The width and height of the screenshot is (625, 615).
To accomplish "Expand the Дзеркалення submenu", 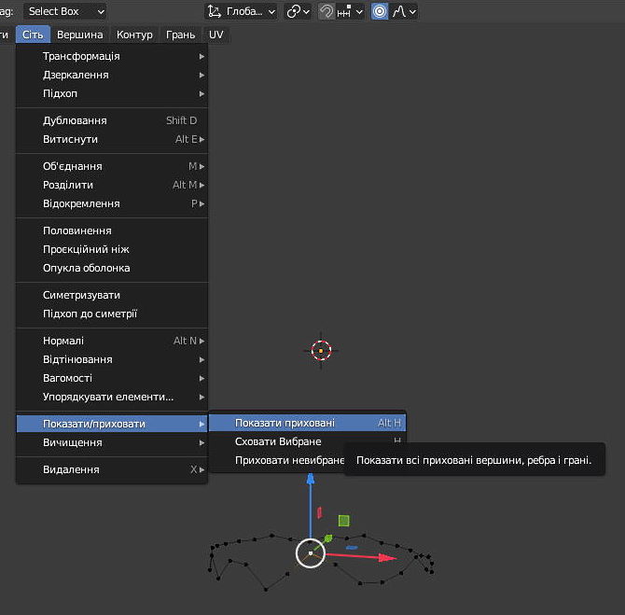I will pos(112,75).
